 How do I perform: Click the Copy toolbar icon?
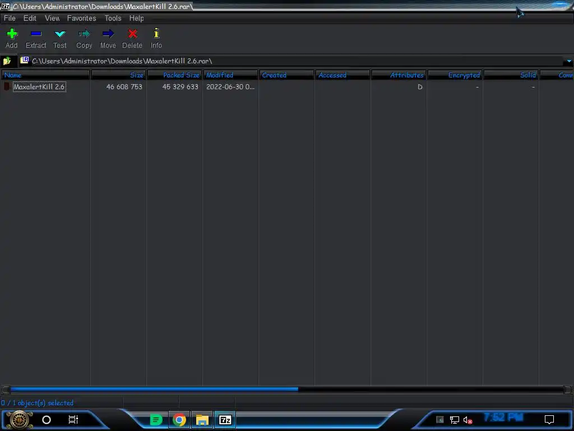[x=84, y=38]
